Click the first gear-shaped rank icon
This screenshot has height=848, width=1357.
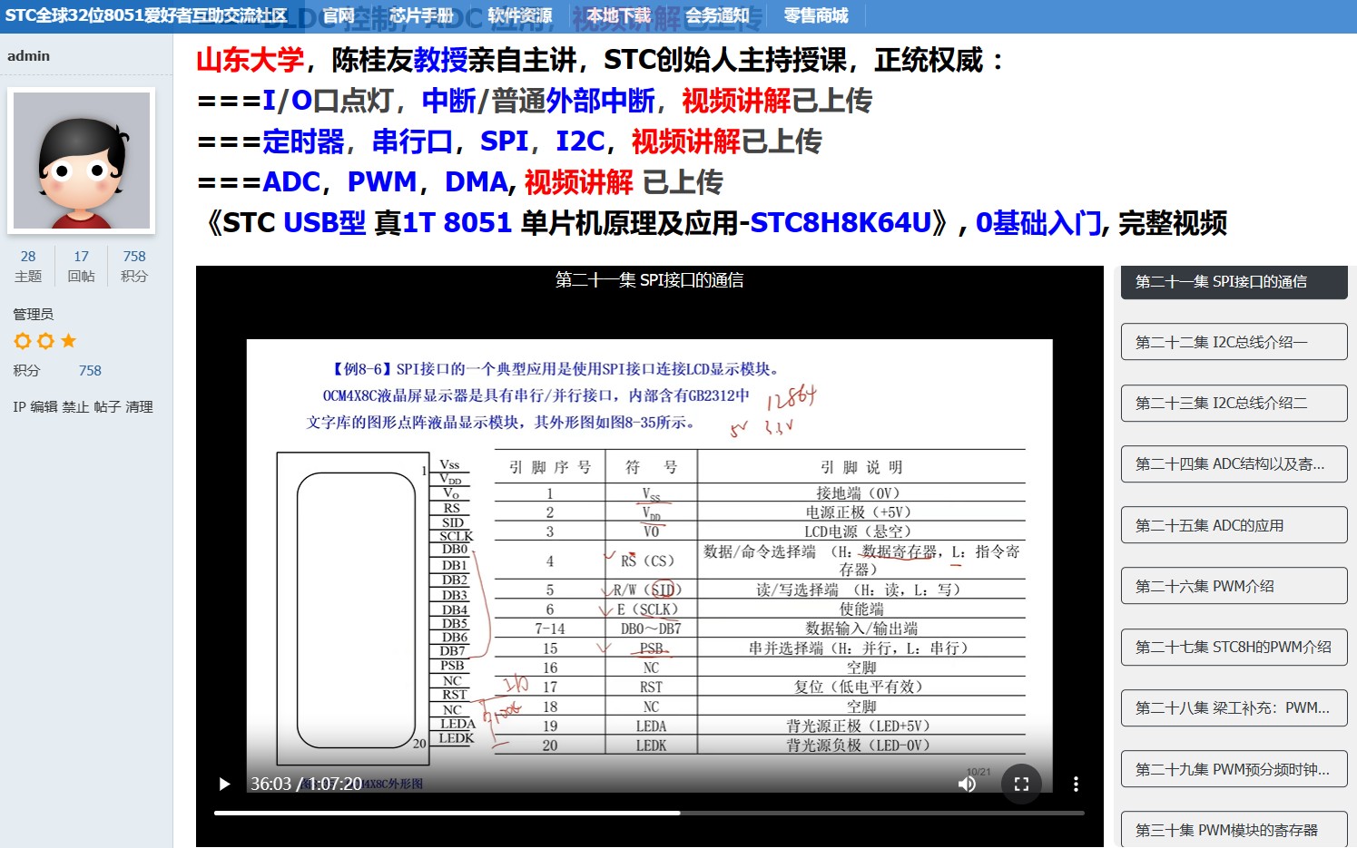(x=23, y=341)
